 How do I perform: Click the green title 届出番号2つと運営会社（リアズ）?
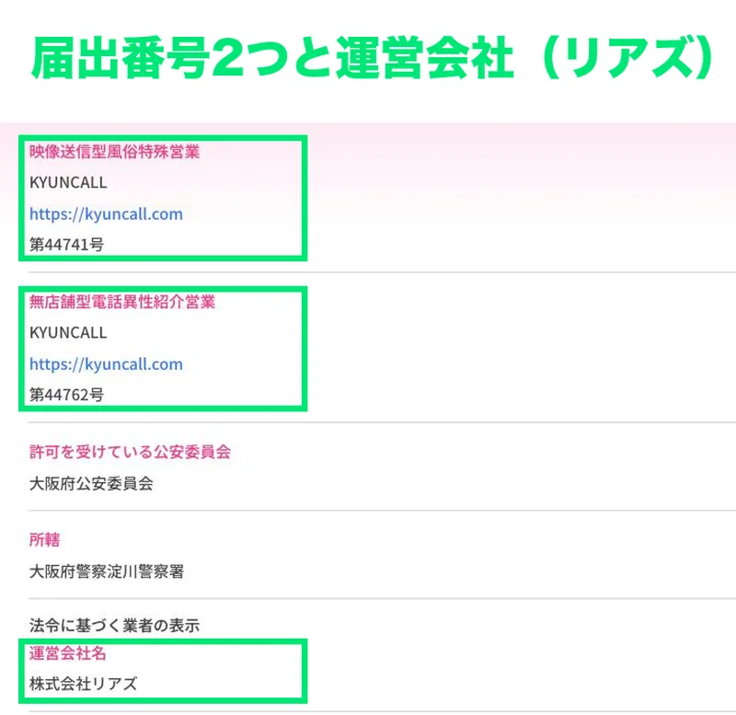point(374,59)
